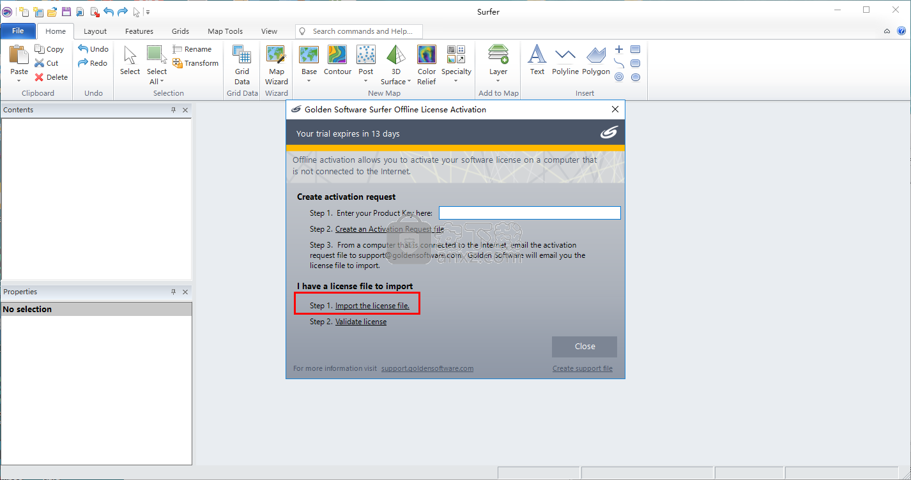This screenshot has height=480, width=911.
Task: Click the pointer icon in quick access toolbar
Action: [x=136, y=11]
